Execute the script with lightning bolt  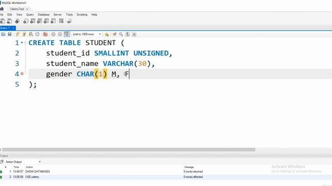click(x=18, y=34)
